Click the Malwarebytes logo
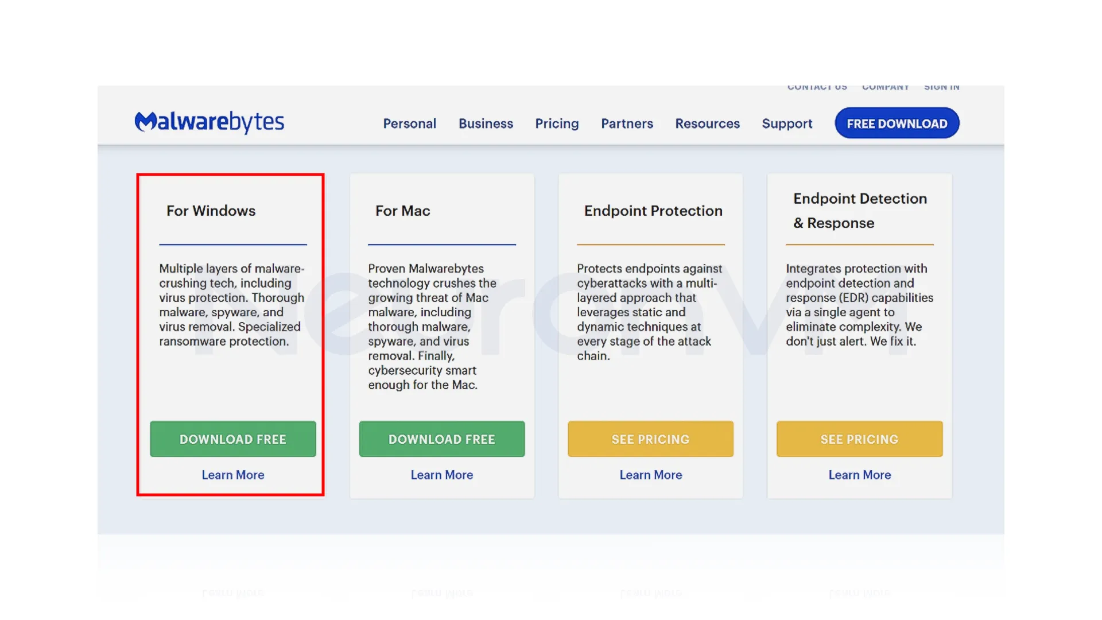Screen dimensions: 1102x620 (x=209, y=122)
